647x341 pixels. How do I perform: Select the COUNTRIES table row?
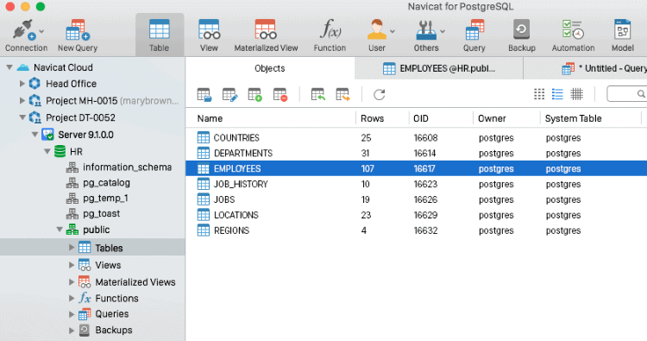coord(417,137)
